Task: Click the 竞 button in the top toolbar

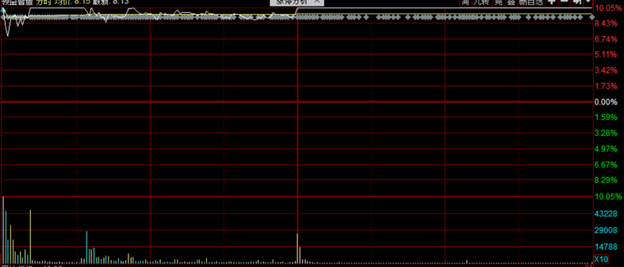Action: point(498,2)
